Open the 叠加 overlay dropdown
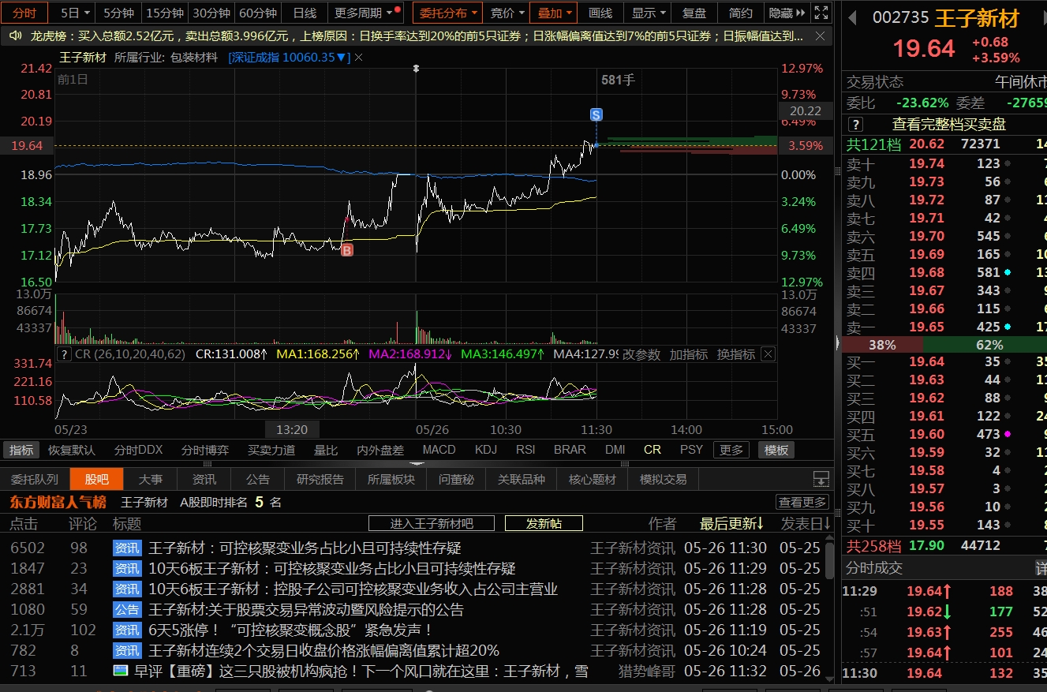 click(554, 13)
